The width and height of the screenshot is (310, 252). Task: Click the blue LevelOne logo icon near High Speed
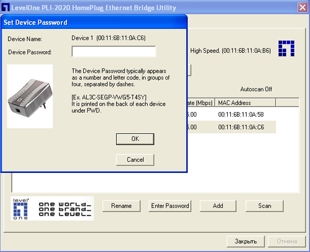pos(286,49)
